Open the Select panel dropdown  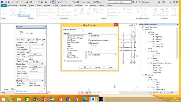pyautogui.click(x=5, y=18)
